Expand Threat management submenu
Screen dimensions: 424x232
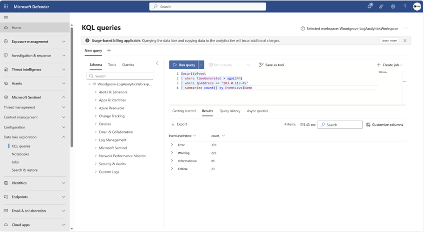(64, 107)
